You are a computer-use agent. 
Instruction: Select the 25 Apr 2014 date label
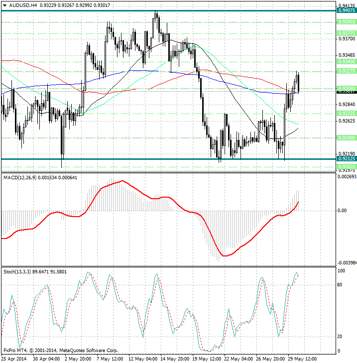point(14,359)
